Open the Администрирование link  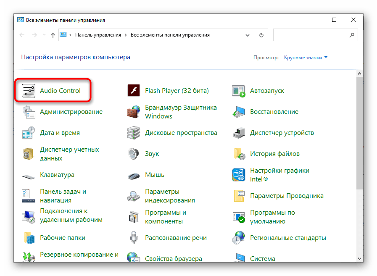(x=71, y=112)
